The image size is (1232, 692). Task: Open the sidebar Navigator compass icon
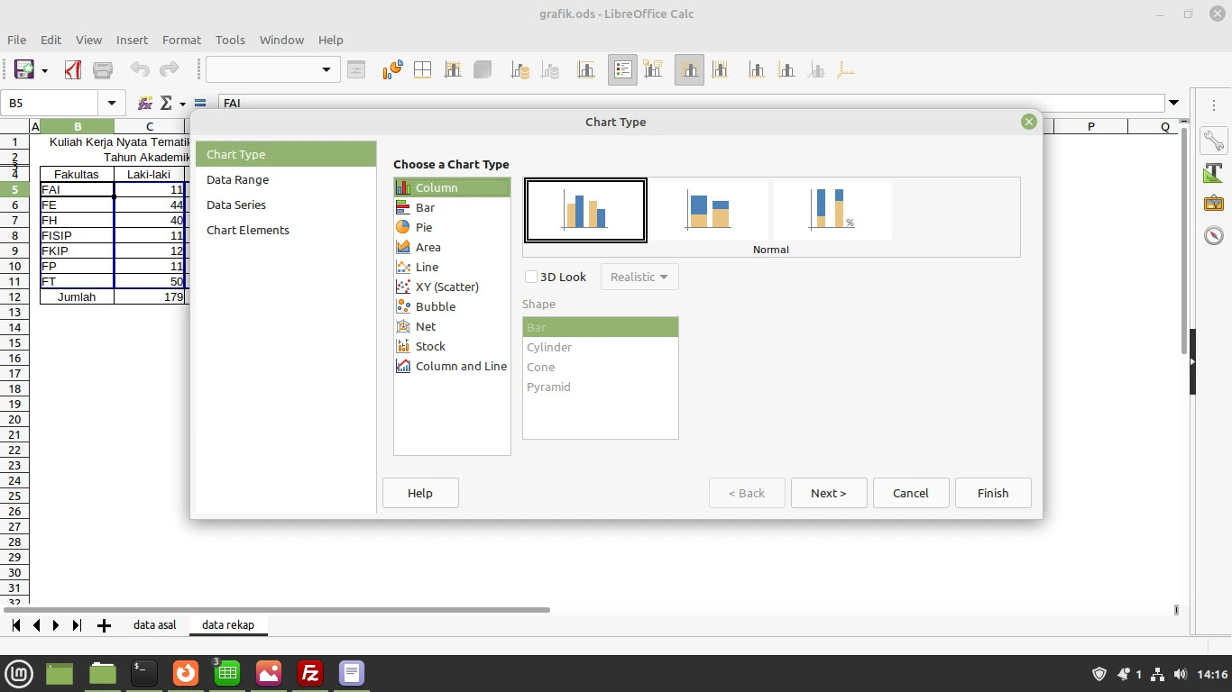pos(1213,235)
